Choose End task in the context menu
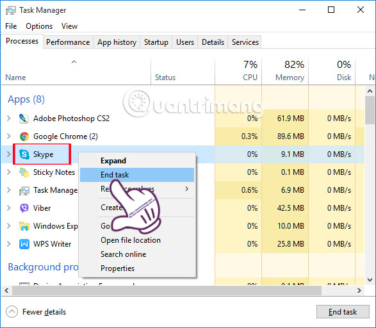376x328 pixels. [x=137, y=175]
